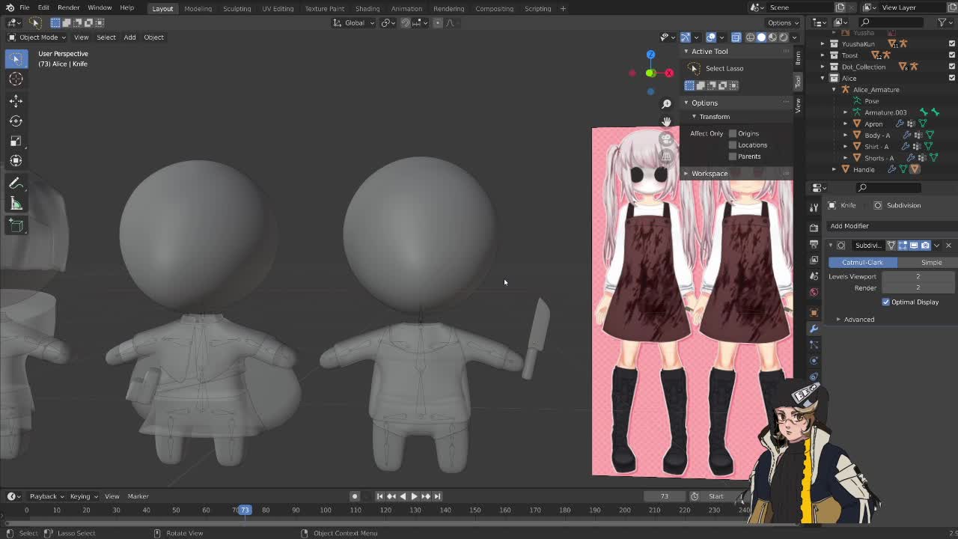Pick the Measure ruler tool

pos(16,204)
